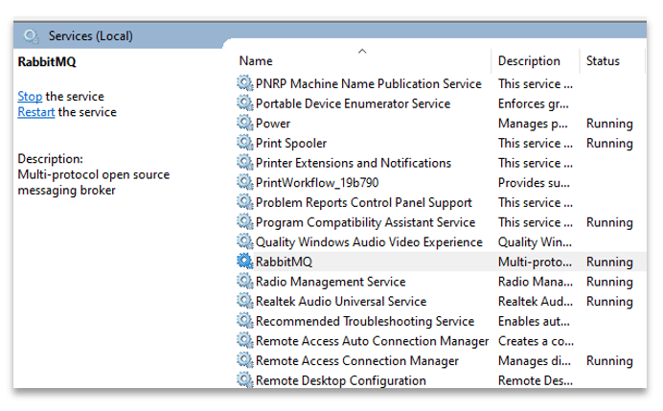Image resolution: width=663 pixels, height=411 pixels.
Task: Click Creates a co... description cell
Action: [536, 341]
